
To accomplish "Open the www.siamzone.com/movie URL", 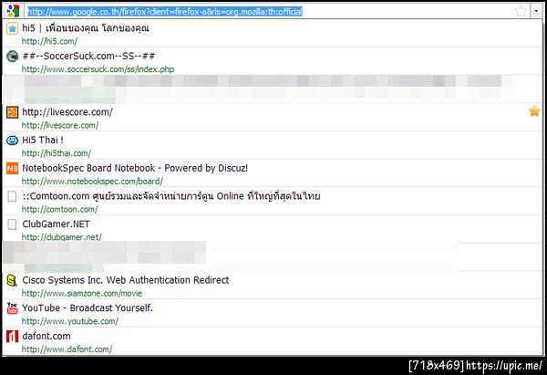I will [82, 293].
